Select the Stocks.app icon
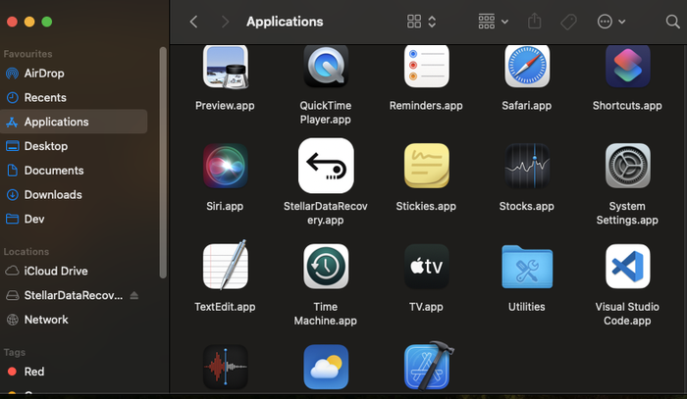687x399 pixels. click(527, 166)
